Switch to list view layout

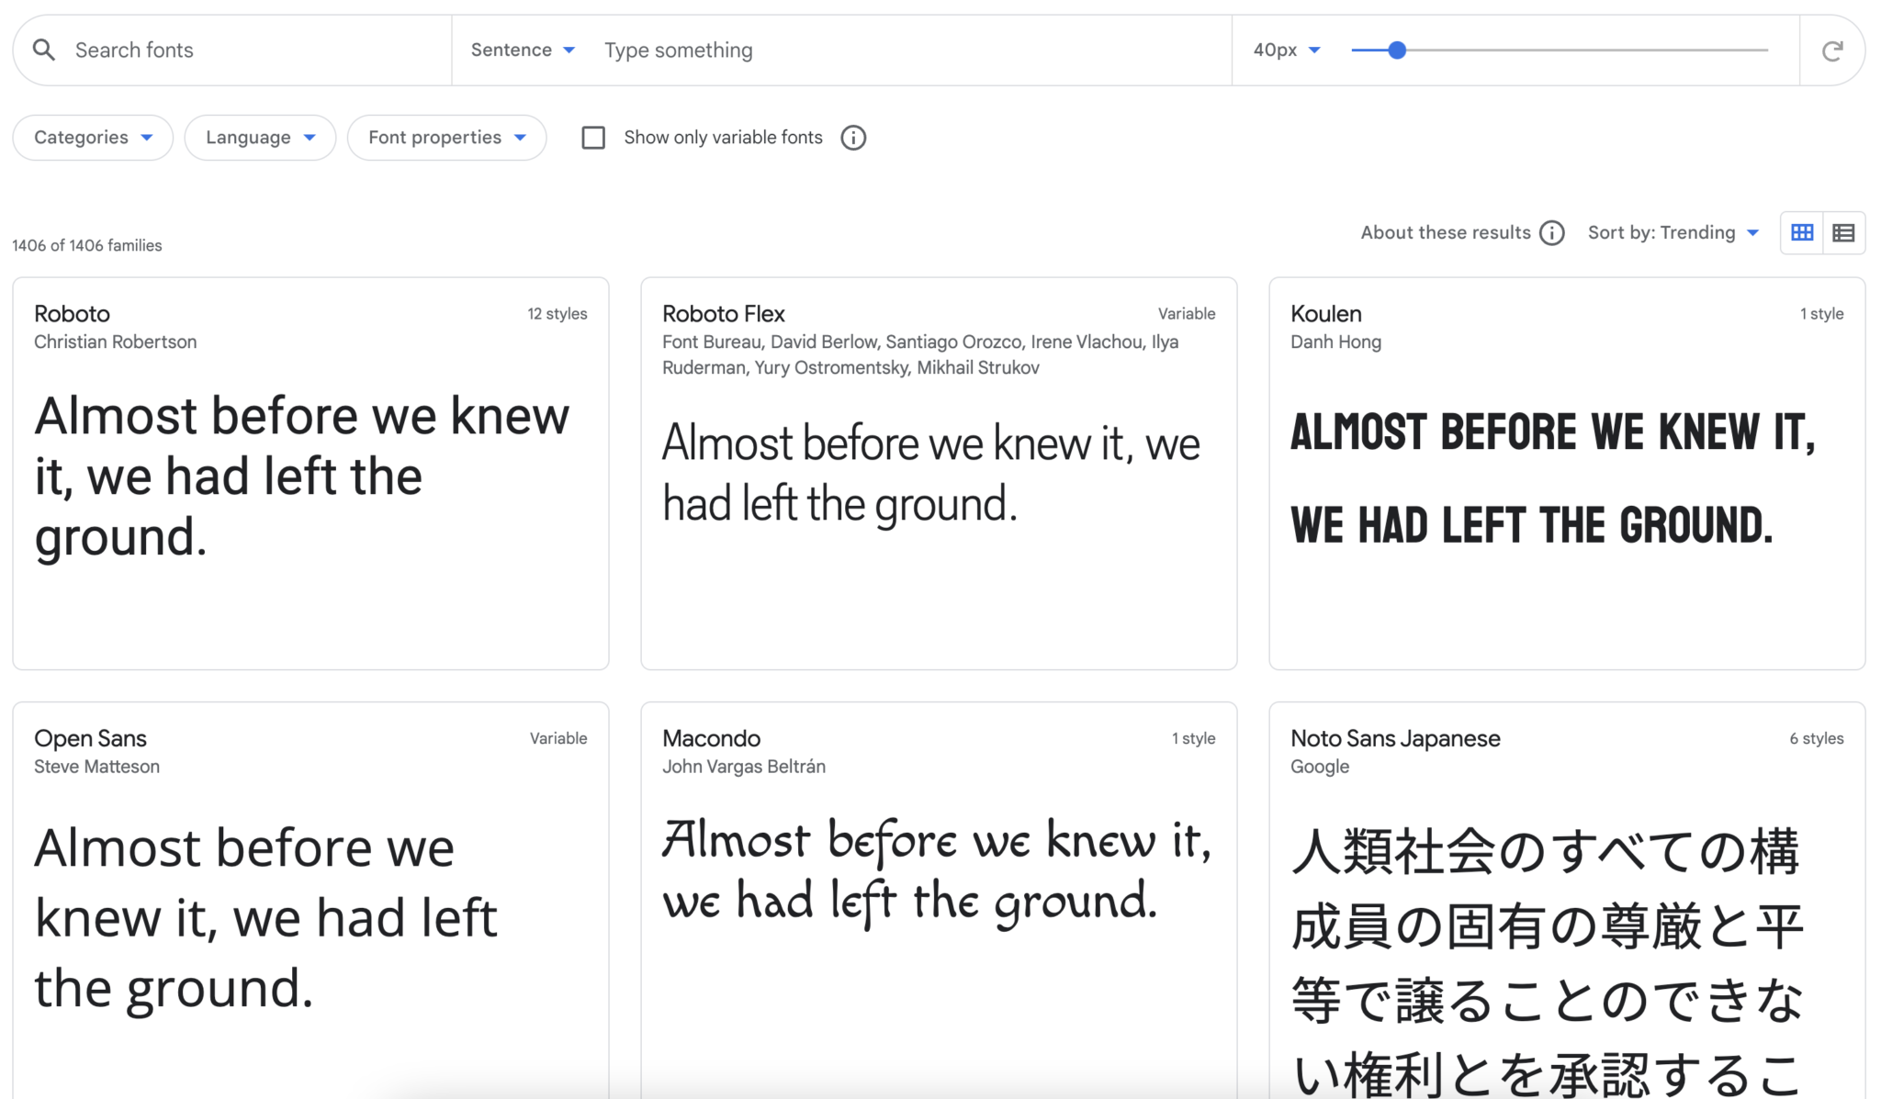[1843, 232]
